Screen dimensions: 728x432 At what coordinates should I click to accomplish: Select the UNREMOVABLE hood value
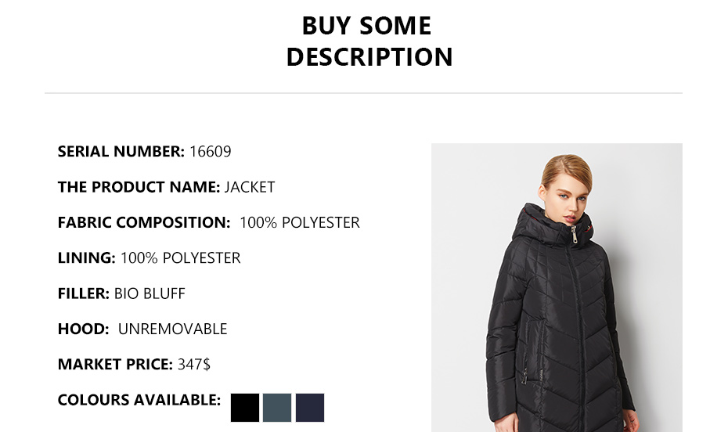pyautogui.click(x=172, y=329)
